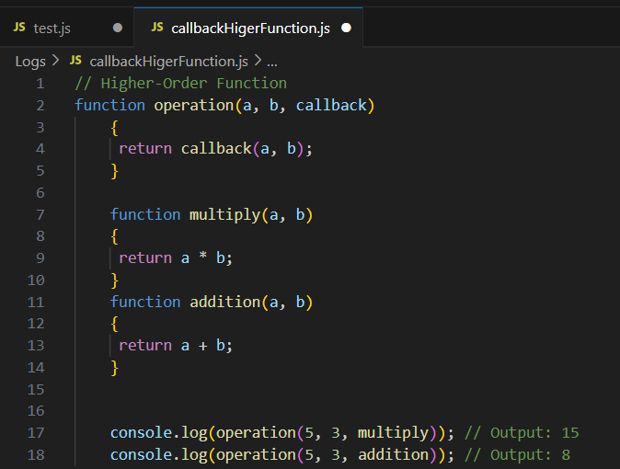
Task: Click 'console' on line 17
Action: pos(141,433)
